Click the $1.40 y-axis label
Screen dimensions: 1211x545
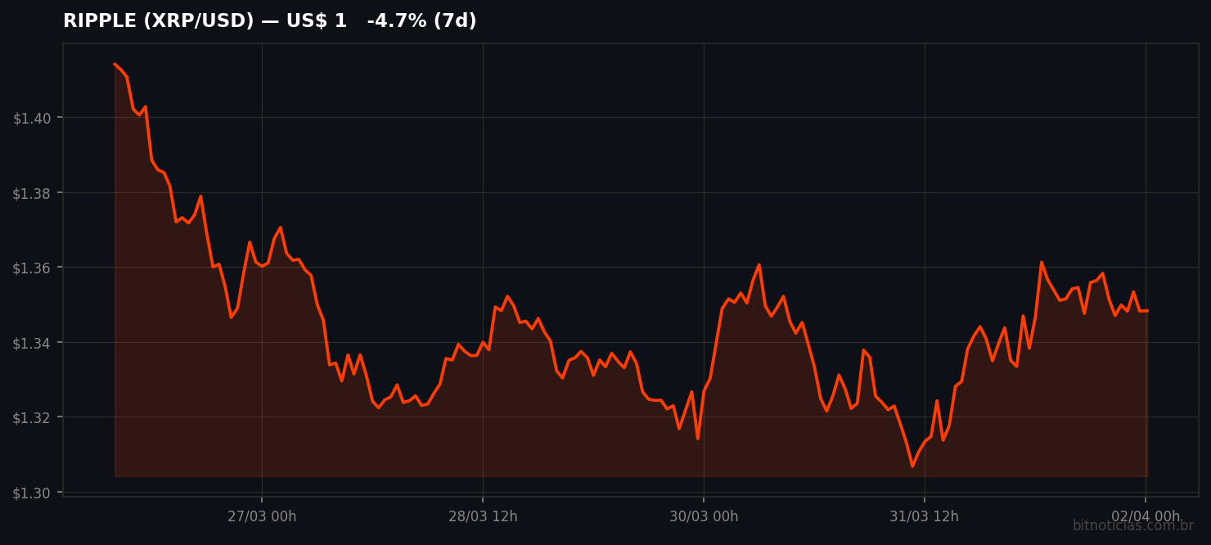tap(32, 118)
